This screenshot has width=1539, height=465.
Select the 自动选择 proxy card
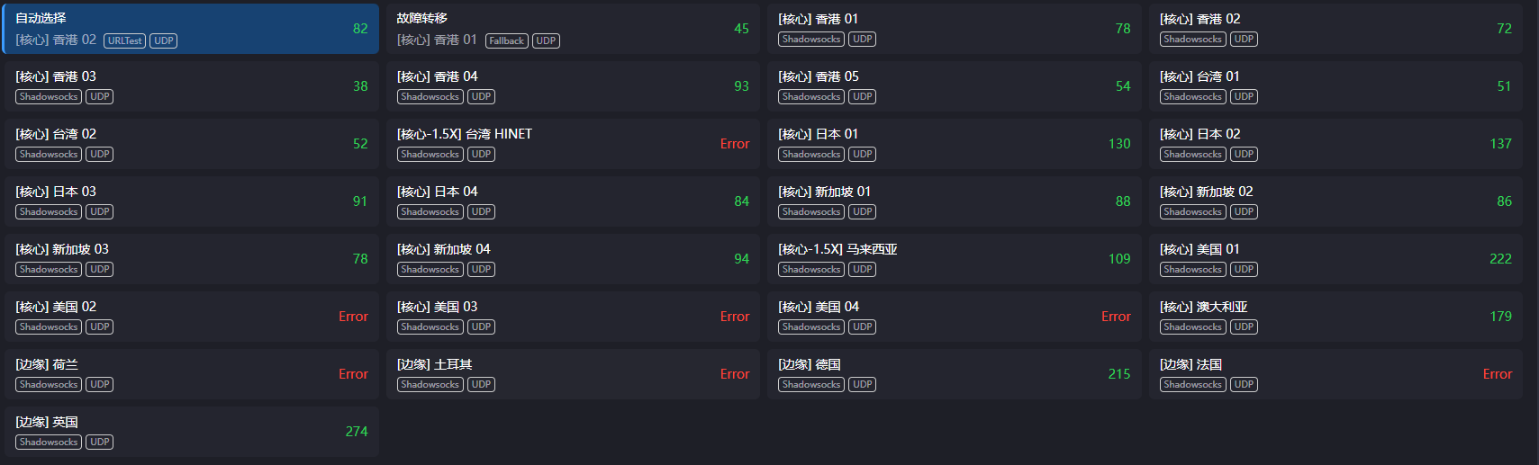pyautogui.click(x=192, y=29)
